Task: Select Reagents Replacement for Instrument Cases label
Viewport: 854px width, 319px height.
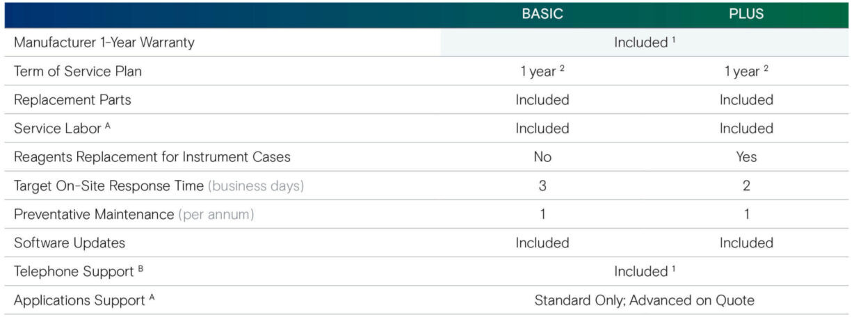Action: click(152, 157)
